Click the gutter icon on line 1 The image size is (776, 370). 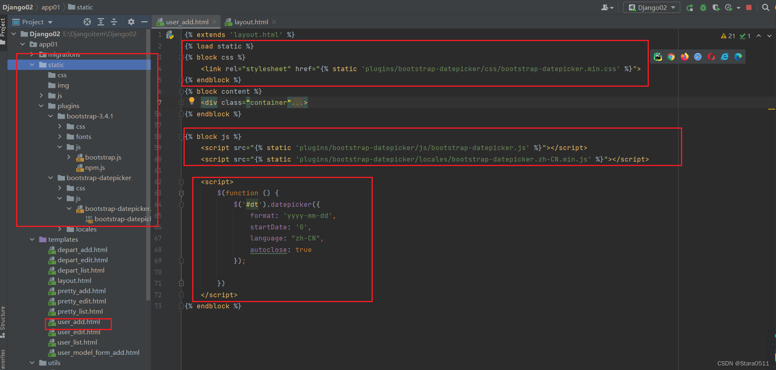[170, 35]
